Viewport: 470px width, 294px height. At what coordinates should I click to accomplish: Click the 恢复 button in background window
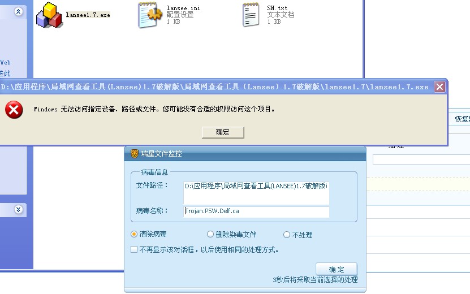462,119
